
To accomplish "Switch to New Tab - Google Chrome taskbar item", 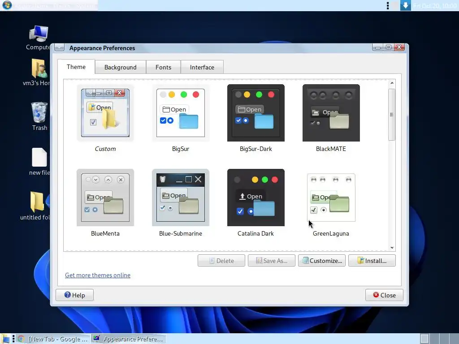I will point(53,339).
